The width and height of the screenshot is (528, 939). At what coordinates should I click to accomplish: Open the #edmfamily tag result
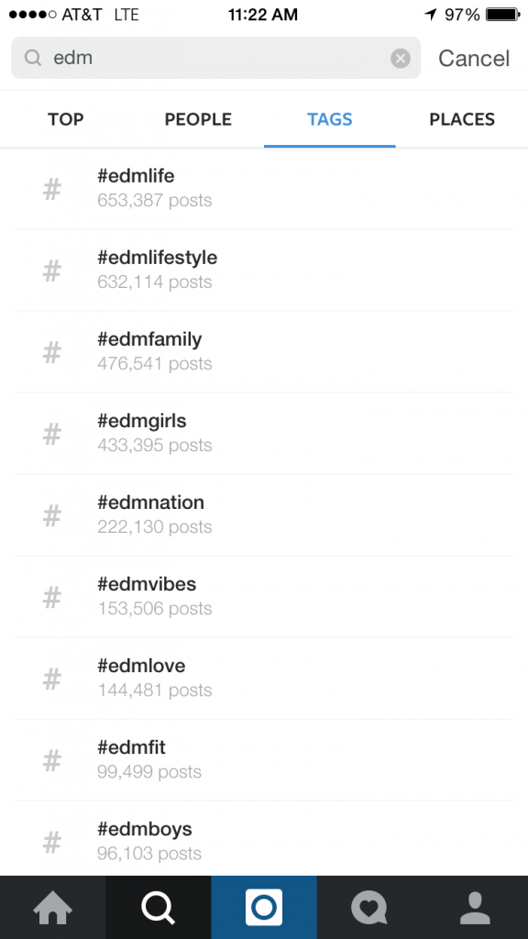[x=264, y=352]
